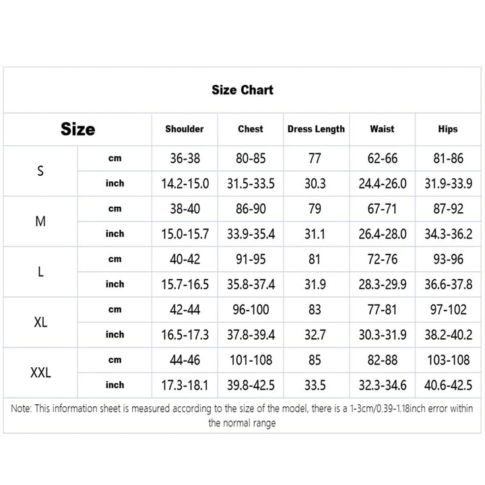Click the L size row label
The height and width of the screenshot is (485, 485).
40,271
